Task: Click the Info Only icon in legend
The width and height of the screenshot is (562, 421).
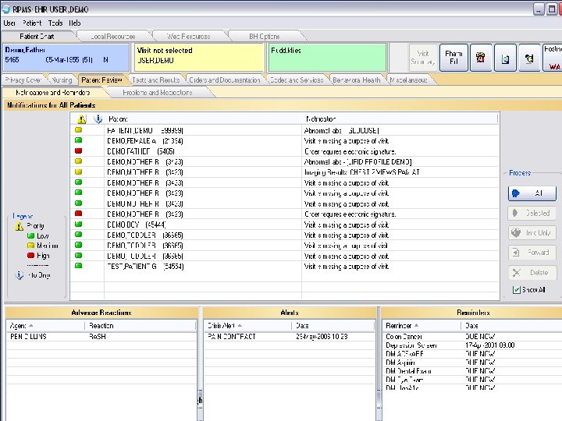Action: pyautogui.click(x=19, y=275)
